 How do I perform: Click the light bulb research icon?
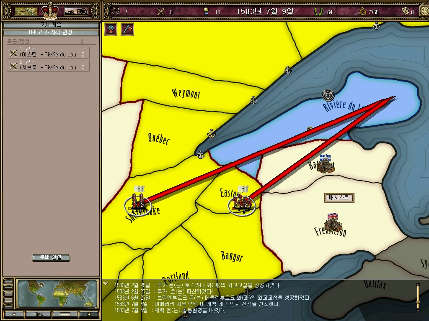[x=206, y=11]
